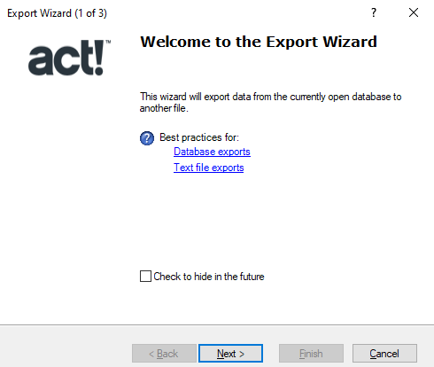Click the greyed-out Finish button
The height and width of the screenshot is (367, 434).
311,353
